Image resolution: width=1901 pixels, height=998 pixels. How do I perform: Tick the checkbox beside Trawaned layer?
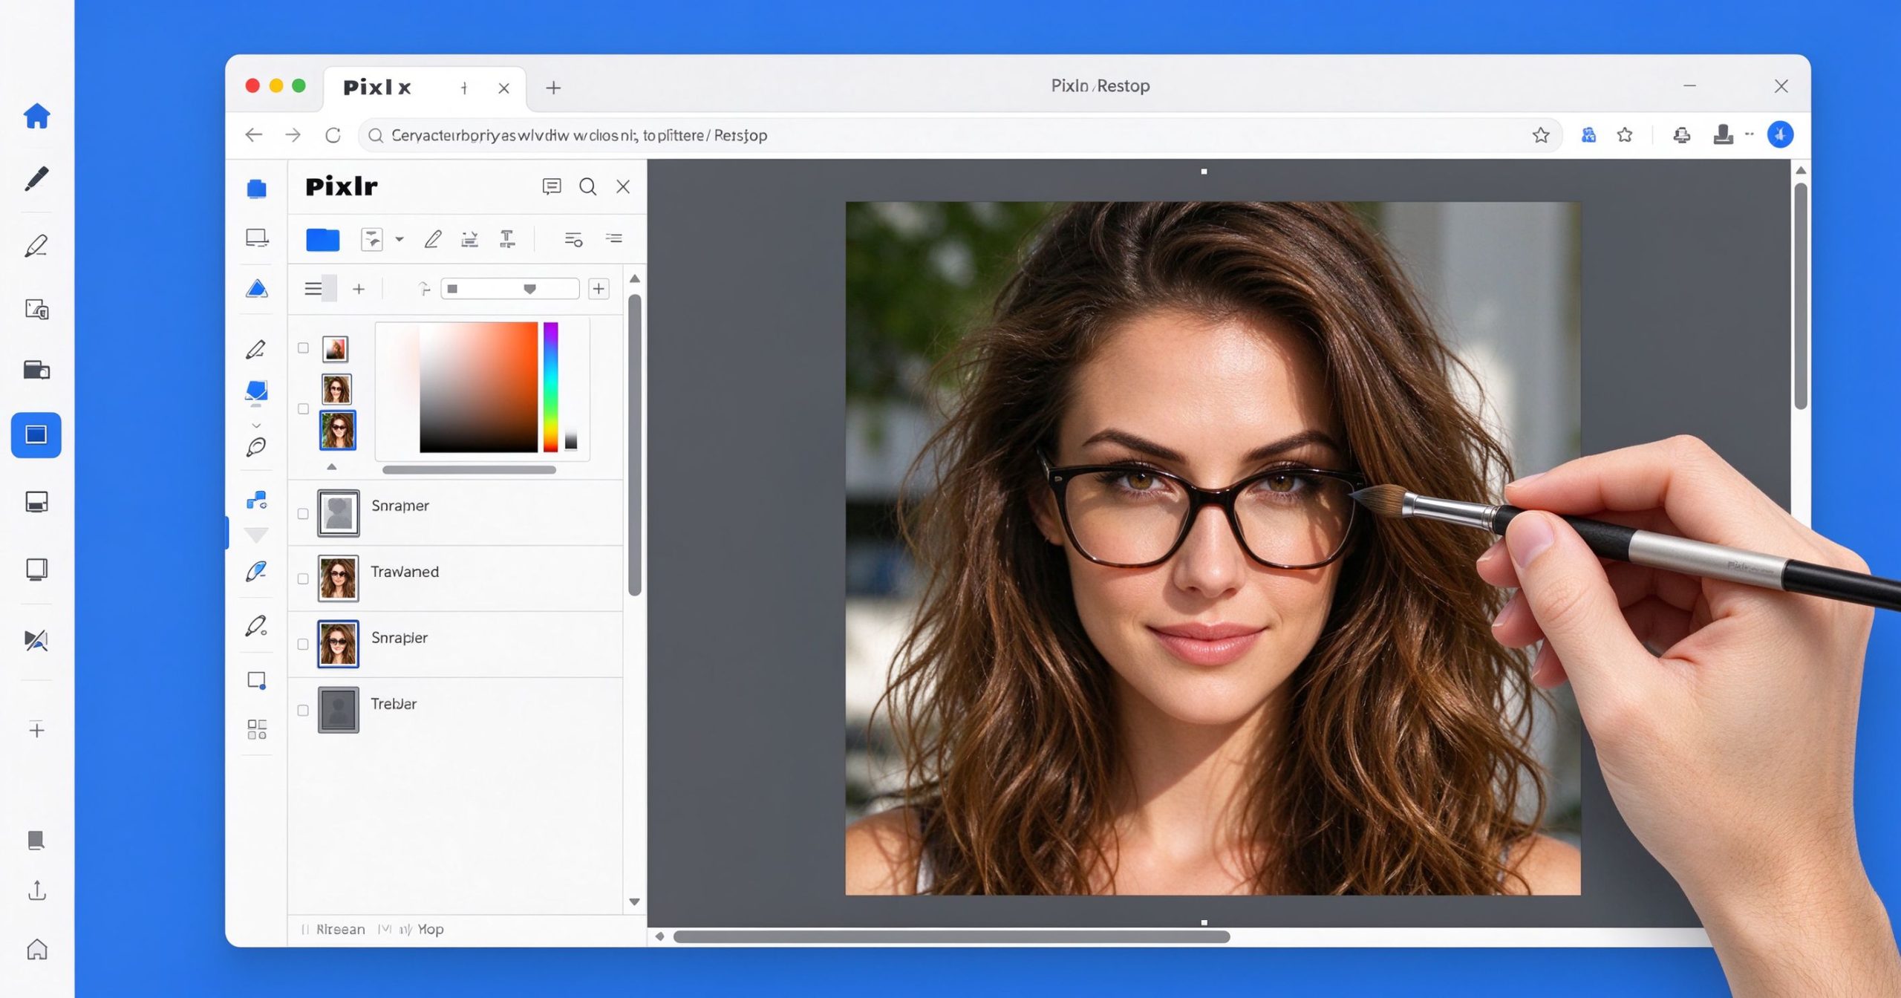pos(303,579)
